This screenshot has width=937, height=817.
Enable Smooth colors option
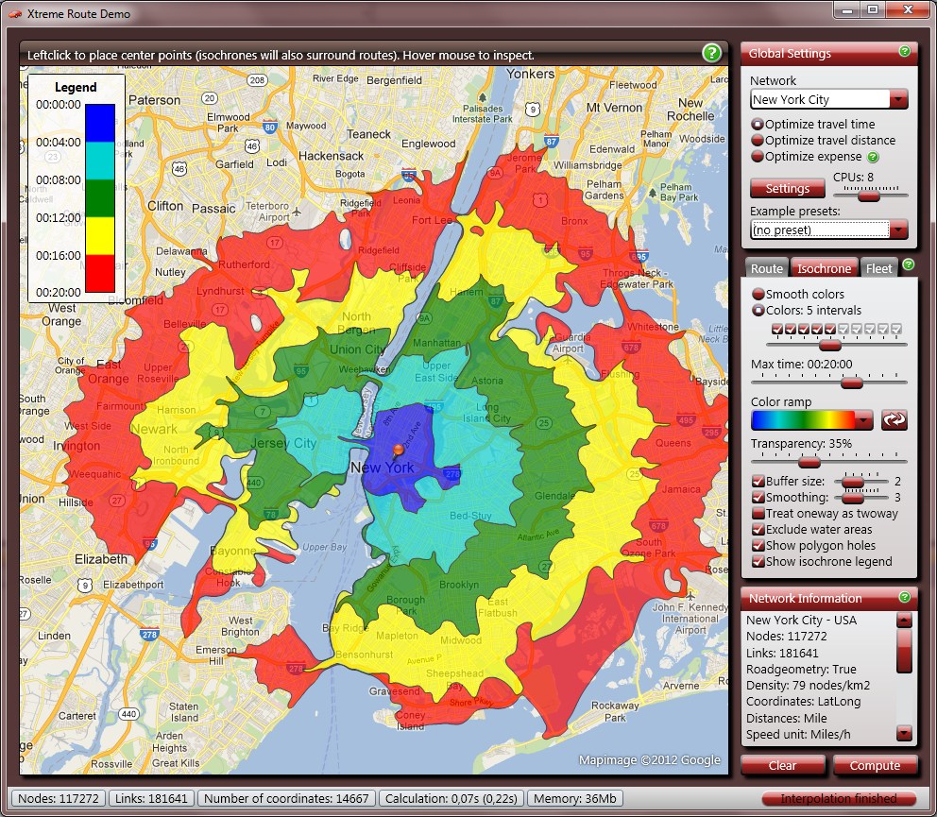[x=758, y=295]
